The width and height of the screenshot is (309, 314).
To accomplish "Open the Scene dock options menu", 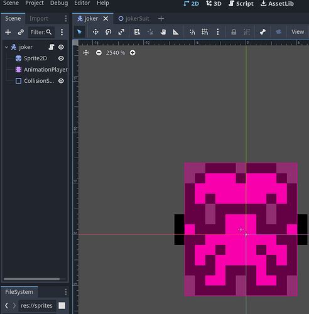I will tap(66, 18).
